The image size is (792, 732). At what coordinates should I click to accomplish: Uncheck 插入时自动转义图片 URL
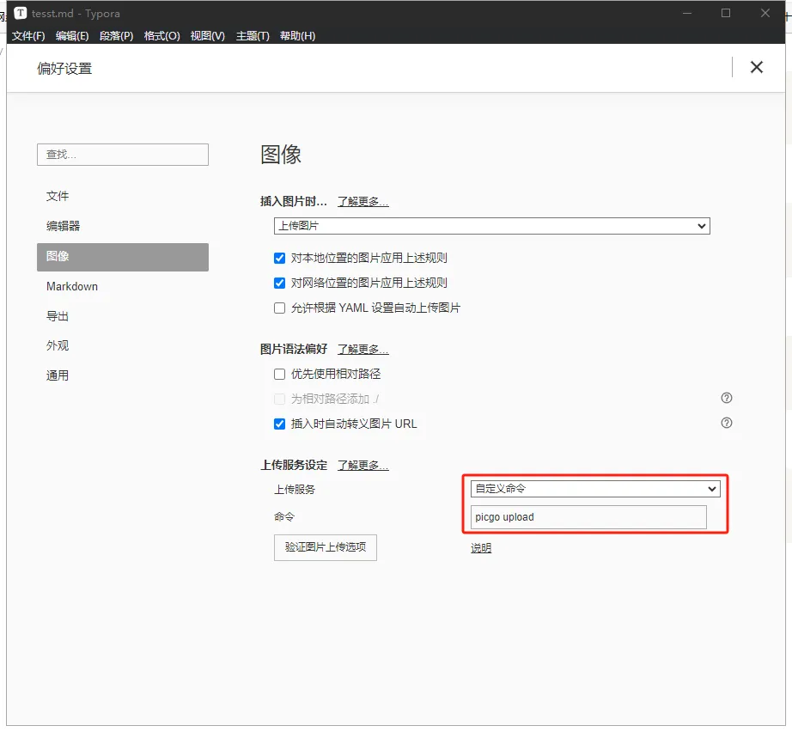click(279, 424)
